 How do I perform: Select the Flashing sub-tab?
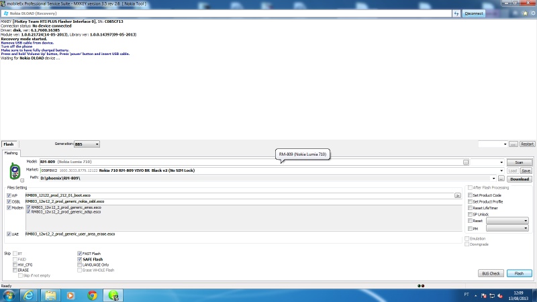pyautogui.click(x=11, y=153)
